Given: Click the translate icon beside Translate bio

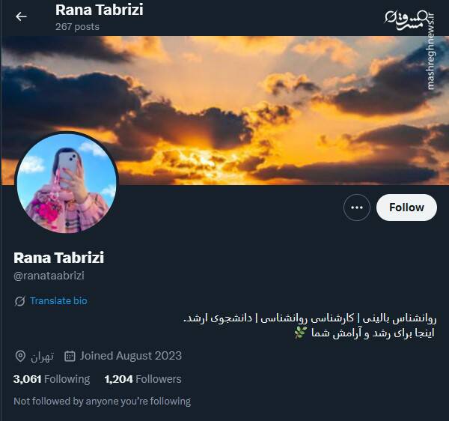Looking at the screenshot, I should point(19,301).
